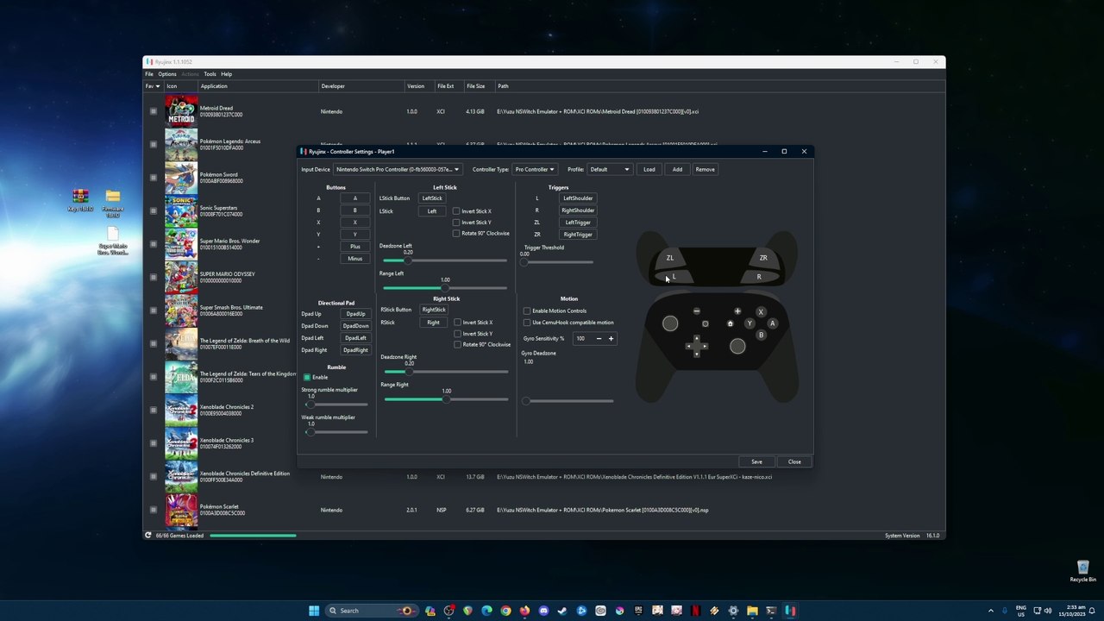Click the Xenoblade Chronicles 3 cover icon

pos(181,443)
